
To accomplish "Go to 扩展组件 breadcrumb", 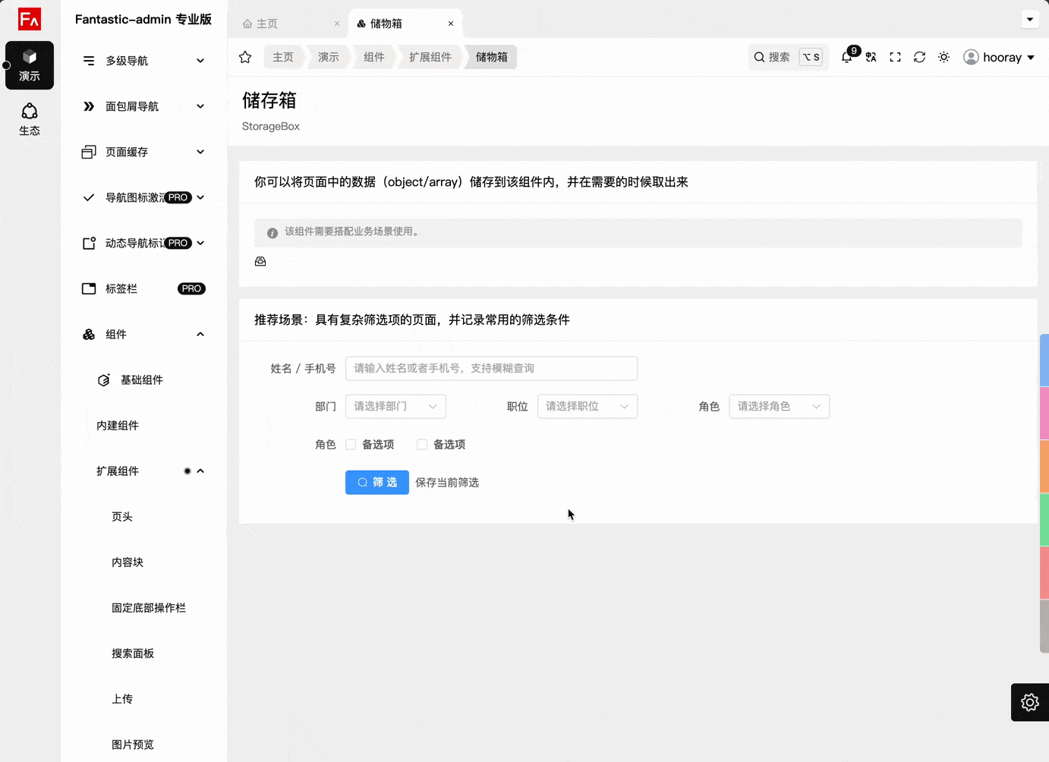I will pos(430,57).
